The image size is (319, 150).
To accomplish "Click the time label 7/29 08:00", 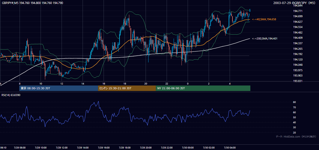I will pyautogui.click(x=19, y=148).
